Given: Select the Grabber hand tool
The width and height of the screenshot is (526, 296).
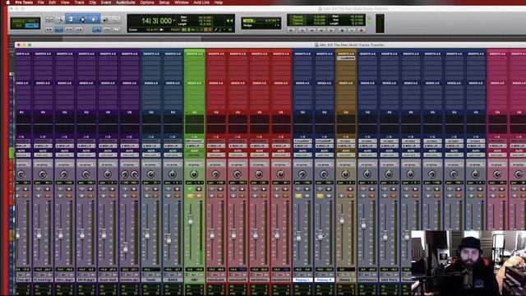Looking at the screenshot, I should click(x=94, y=20).
